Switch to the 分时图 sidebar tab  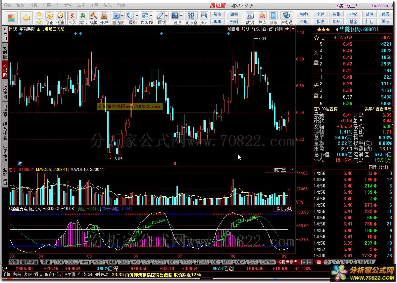[5, 52]
